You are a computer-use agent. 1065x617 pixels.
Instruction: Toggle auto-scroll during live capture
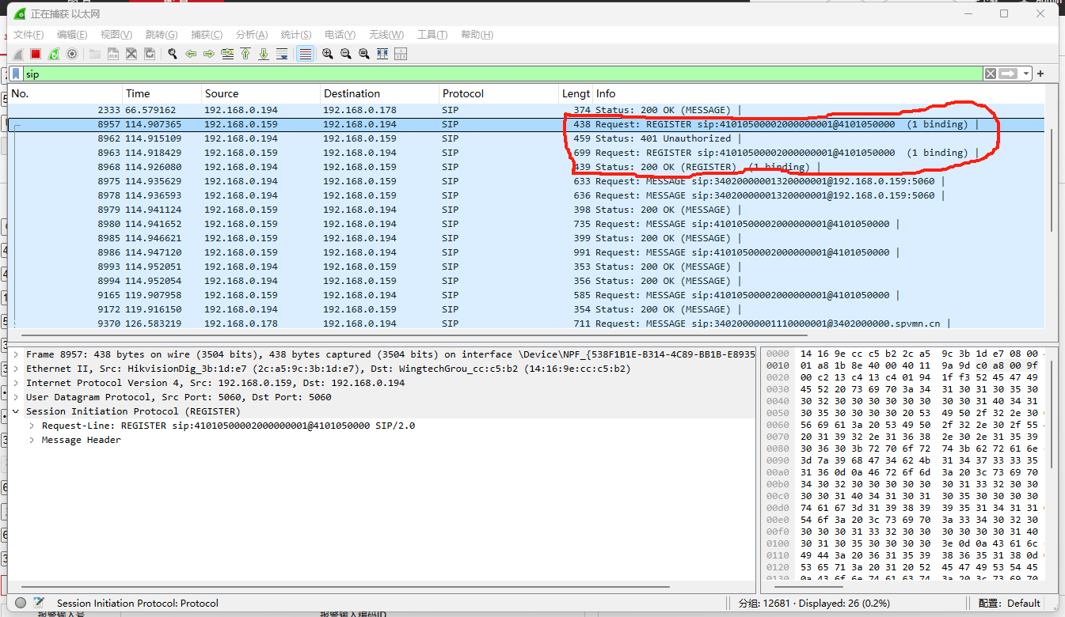coord(282,54)
